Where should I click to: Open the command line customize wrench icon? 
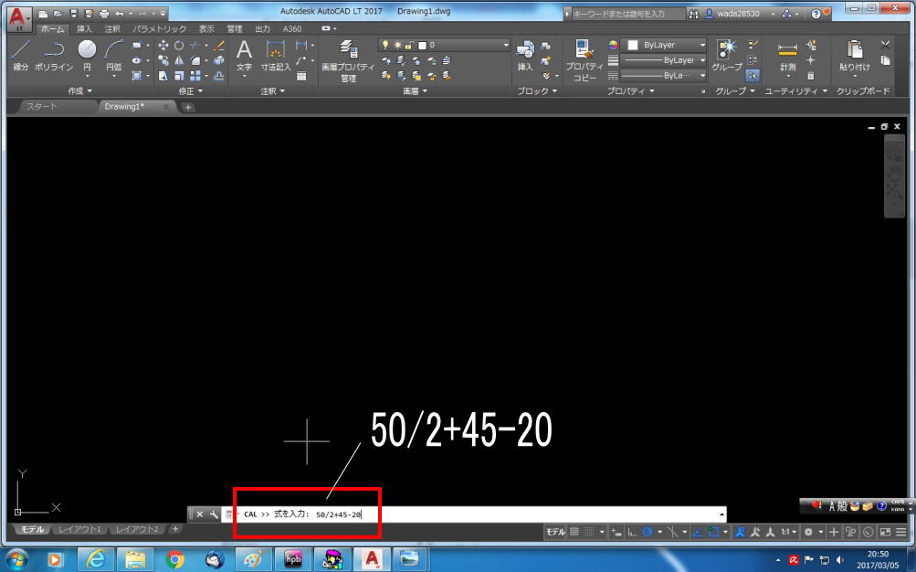click(x=214, y=514)
